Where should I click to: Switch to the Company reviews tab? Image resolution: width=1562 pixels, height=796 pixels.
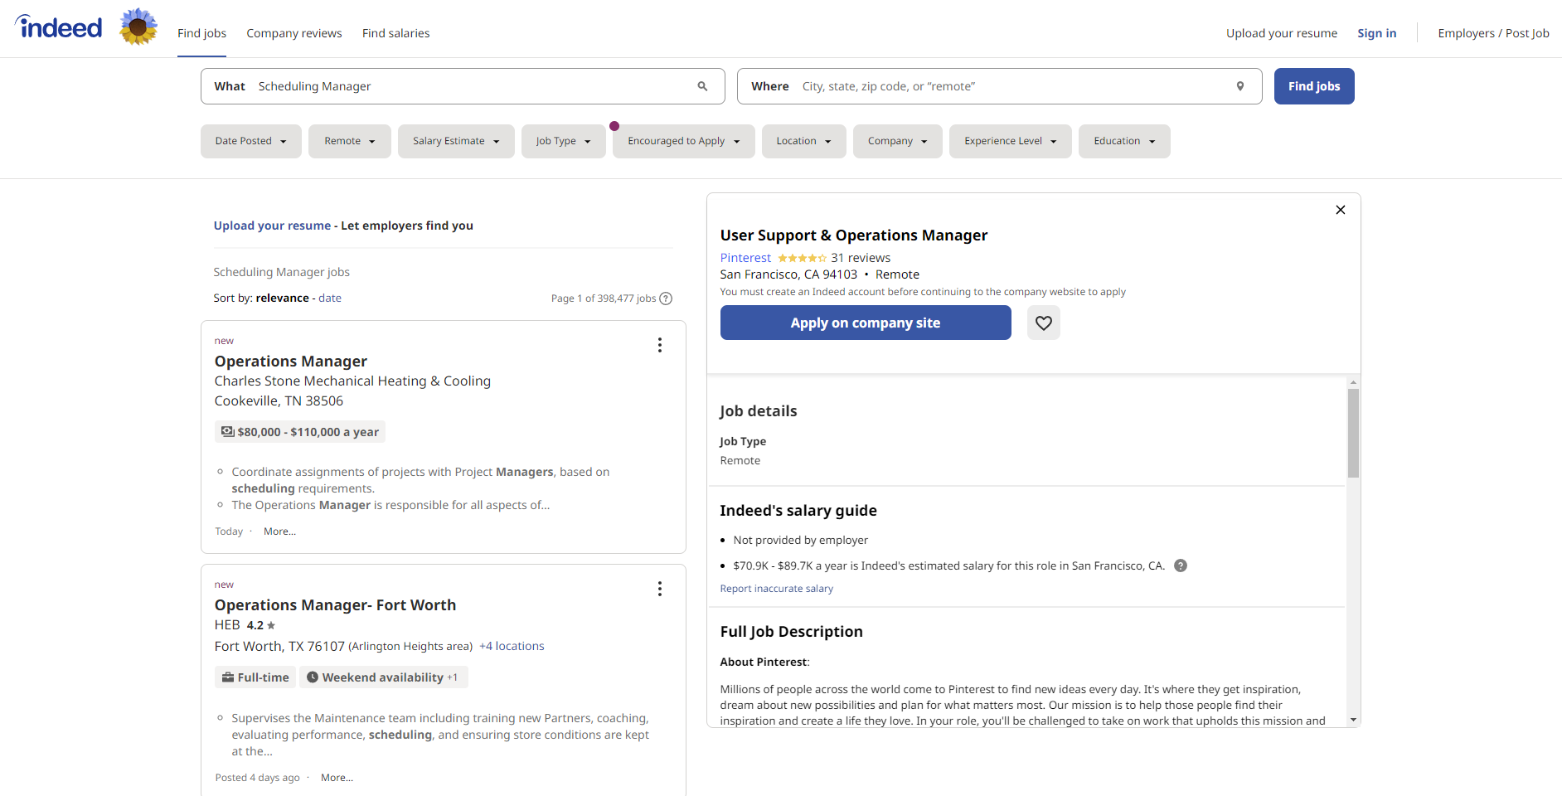293,33
